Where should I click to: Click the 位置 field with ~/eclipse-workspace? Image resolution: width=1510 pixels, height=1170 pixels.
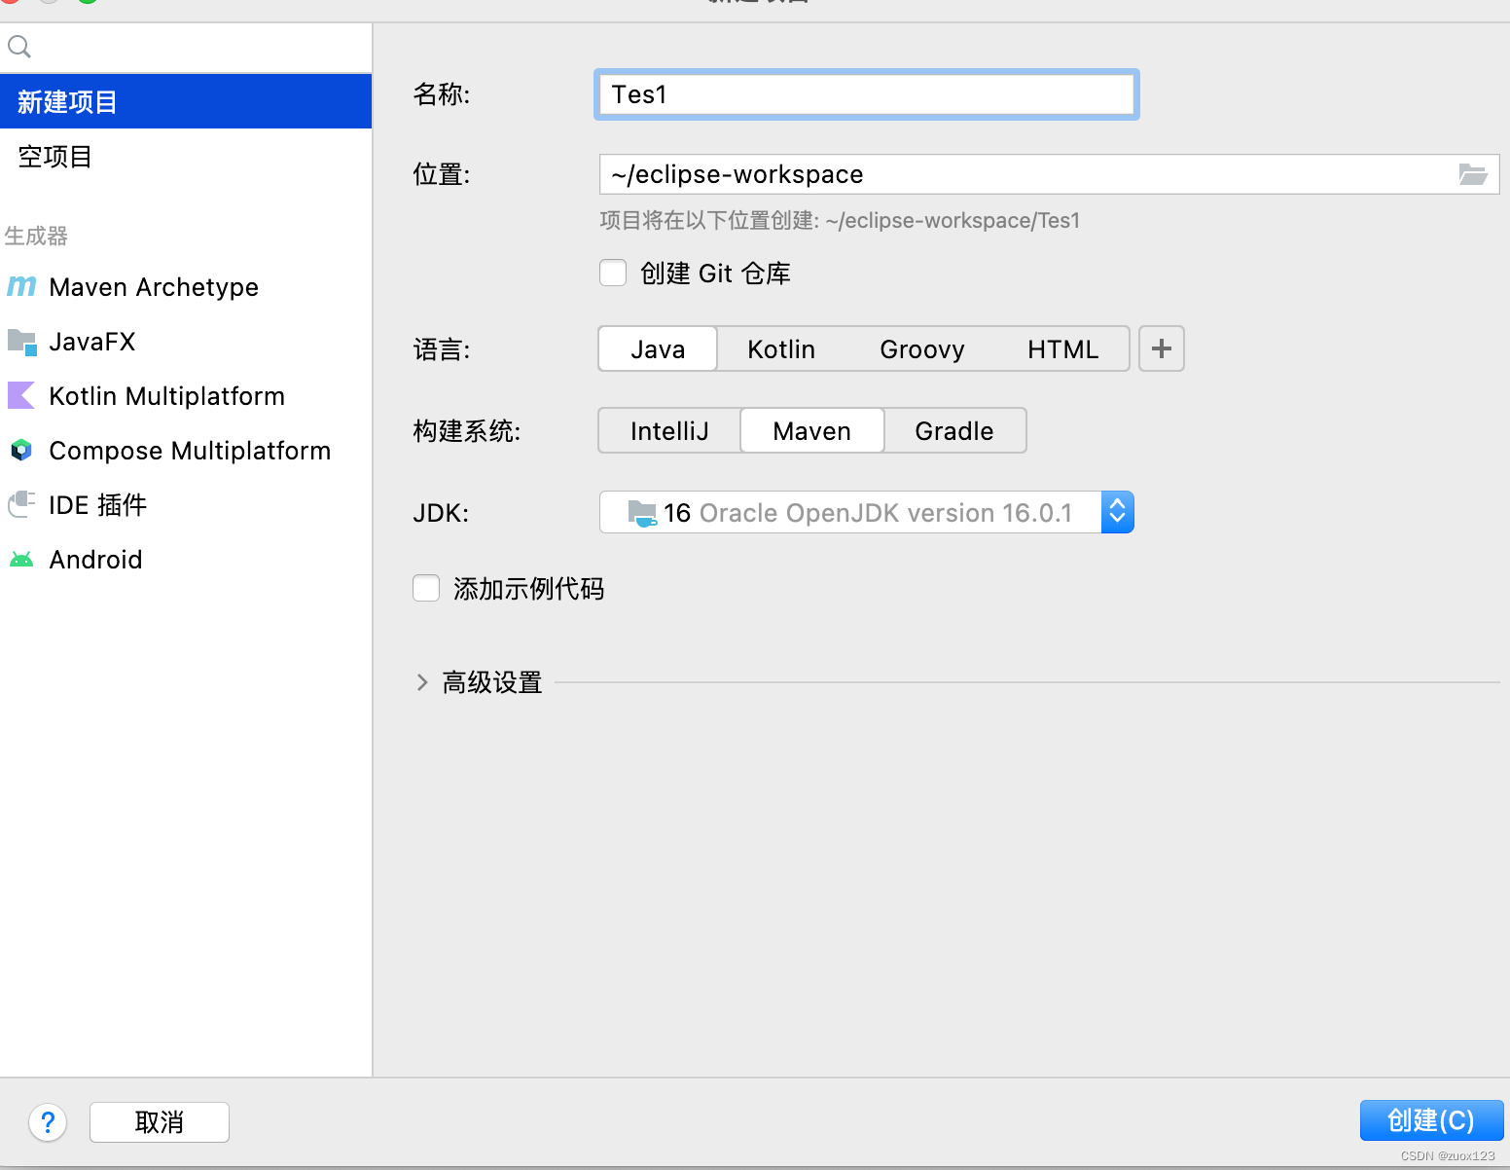(x=1049, y=174)
